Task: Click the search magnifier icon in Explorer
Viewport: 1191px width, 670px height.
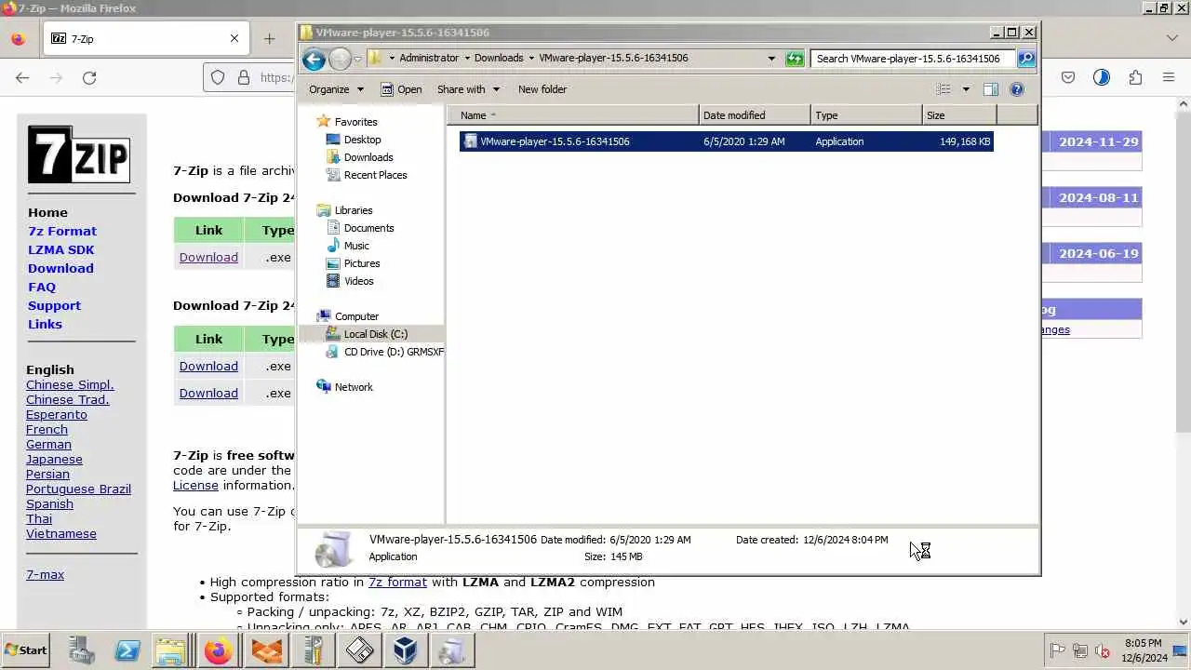Action: (x=1026, y=59)
